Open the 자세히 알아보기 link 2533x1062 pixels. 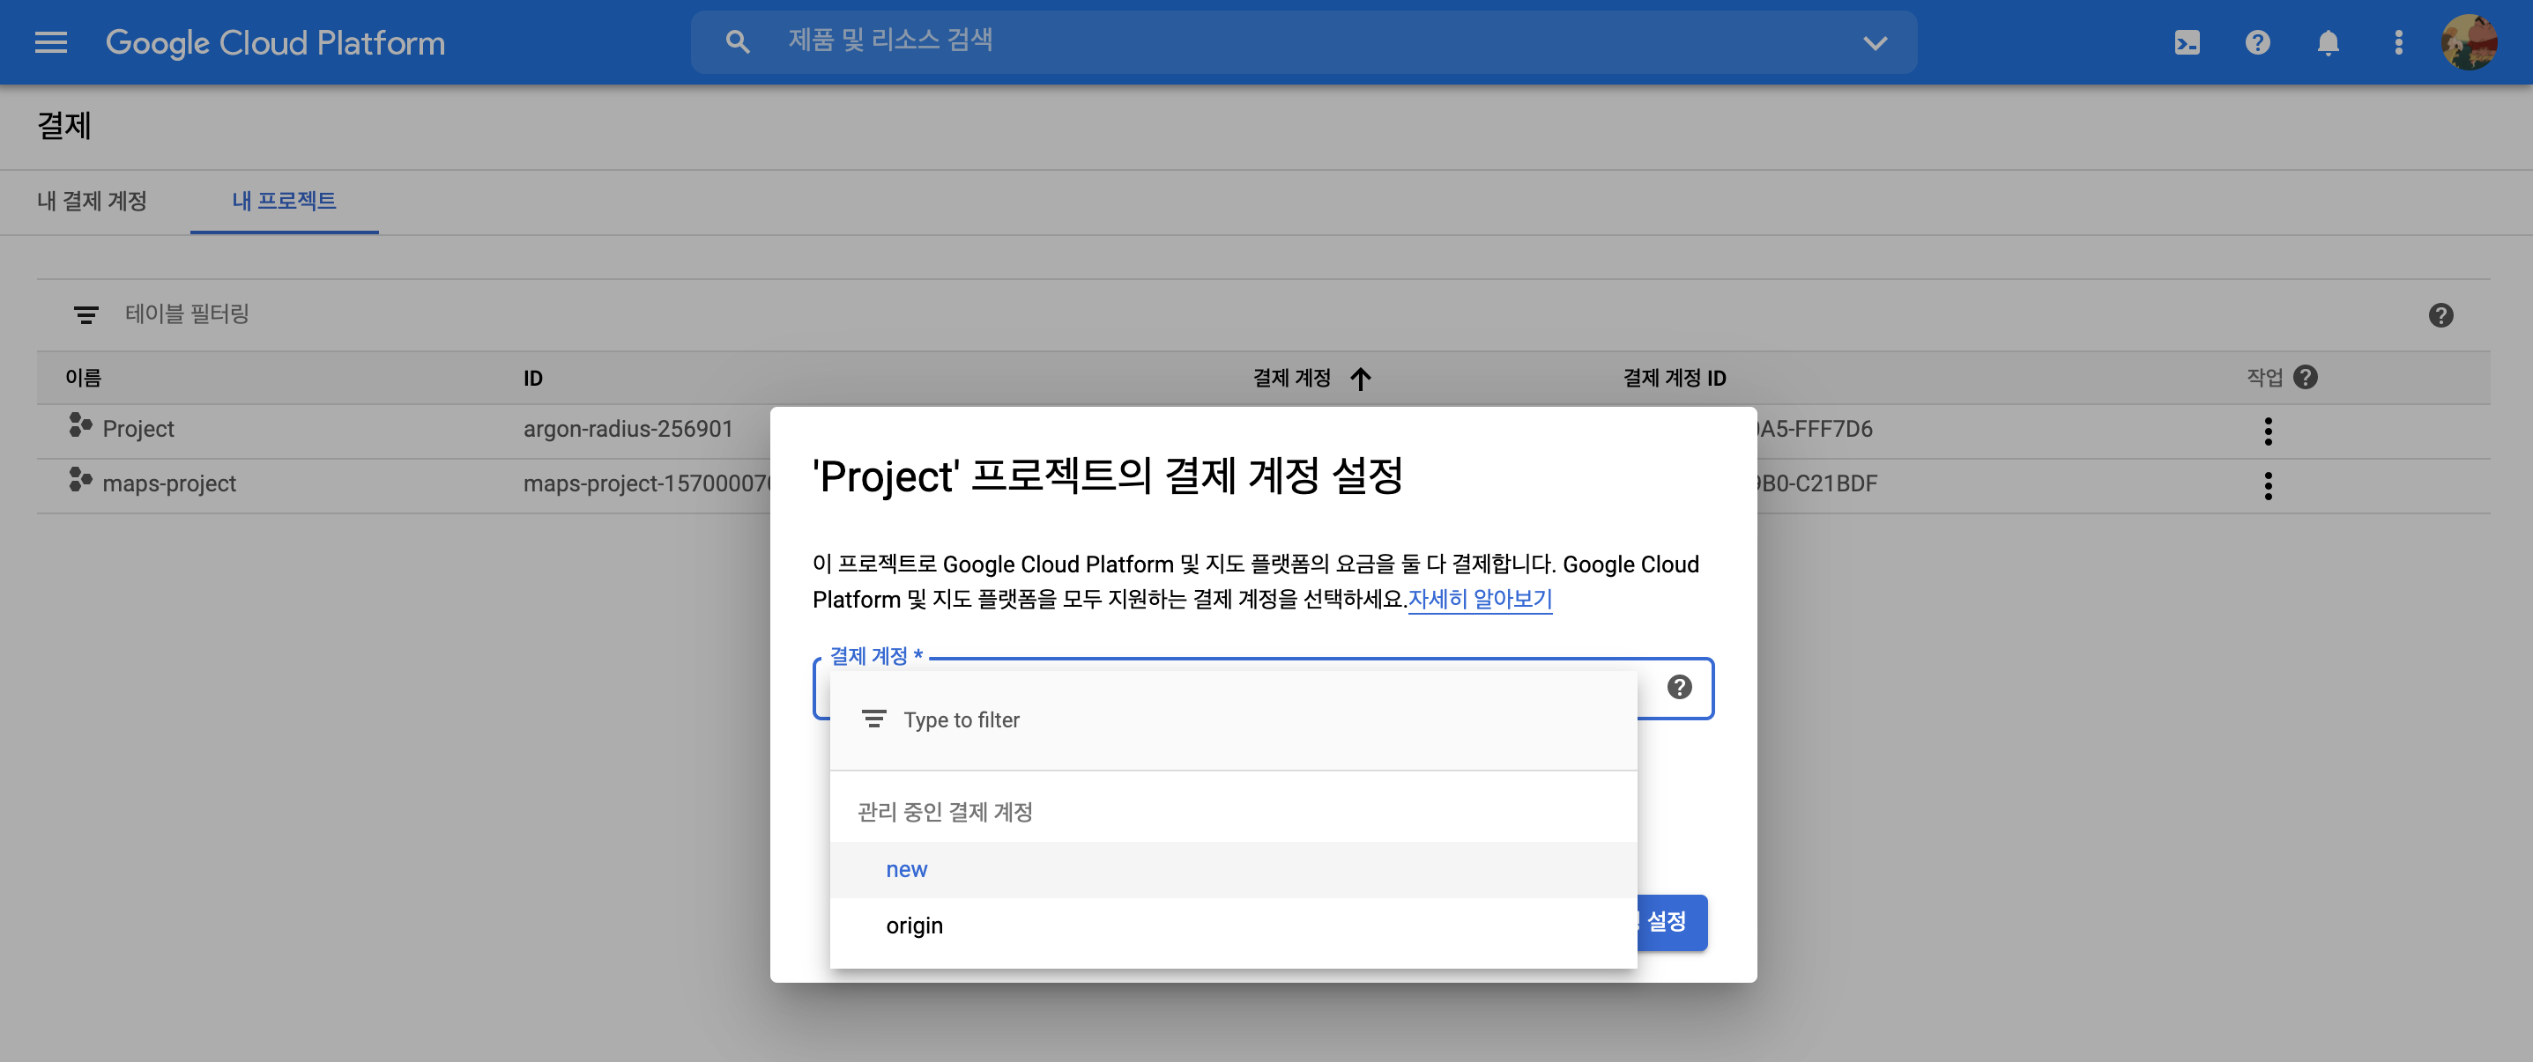1480,600
